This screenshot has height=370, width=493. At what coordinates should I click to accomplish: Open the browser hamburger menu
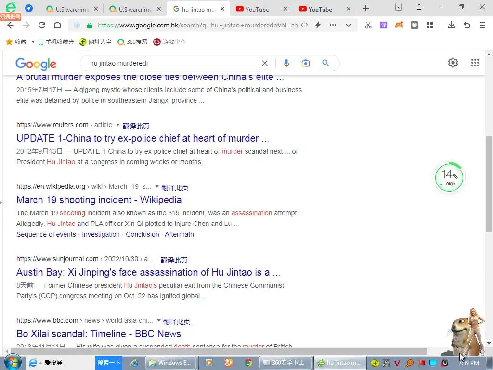pyautogui.click(x=482, y=25)
